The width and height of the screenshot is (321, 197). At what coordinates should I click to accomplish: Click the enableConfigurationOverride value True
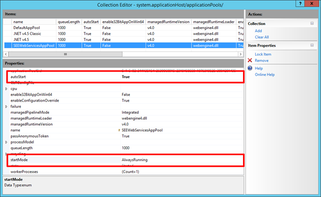126,101
